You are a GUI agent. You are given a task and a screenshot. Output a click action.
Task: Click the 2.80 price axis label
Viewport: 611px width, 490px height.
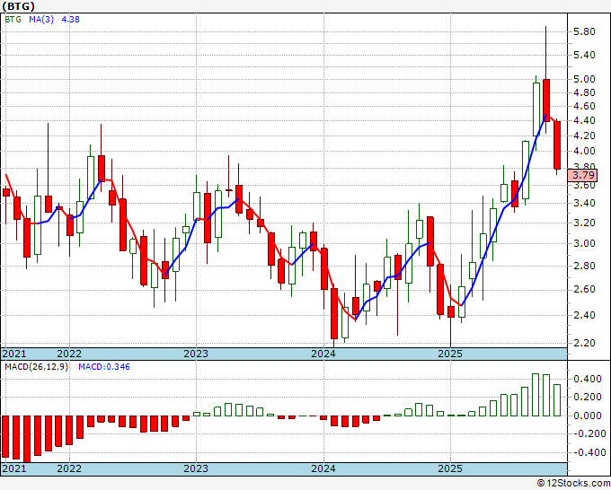584,267
